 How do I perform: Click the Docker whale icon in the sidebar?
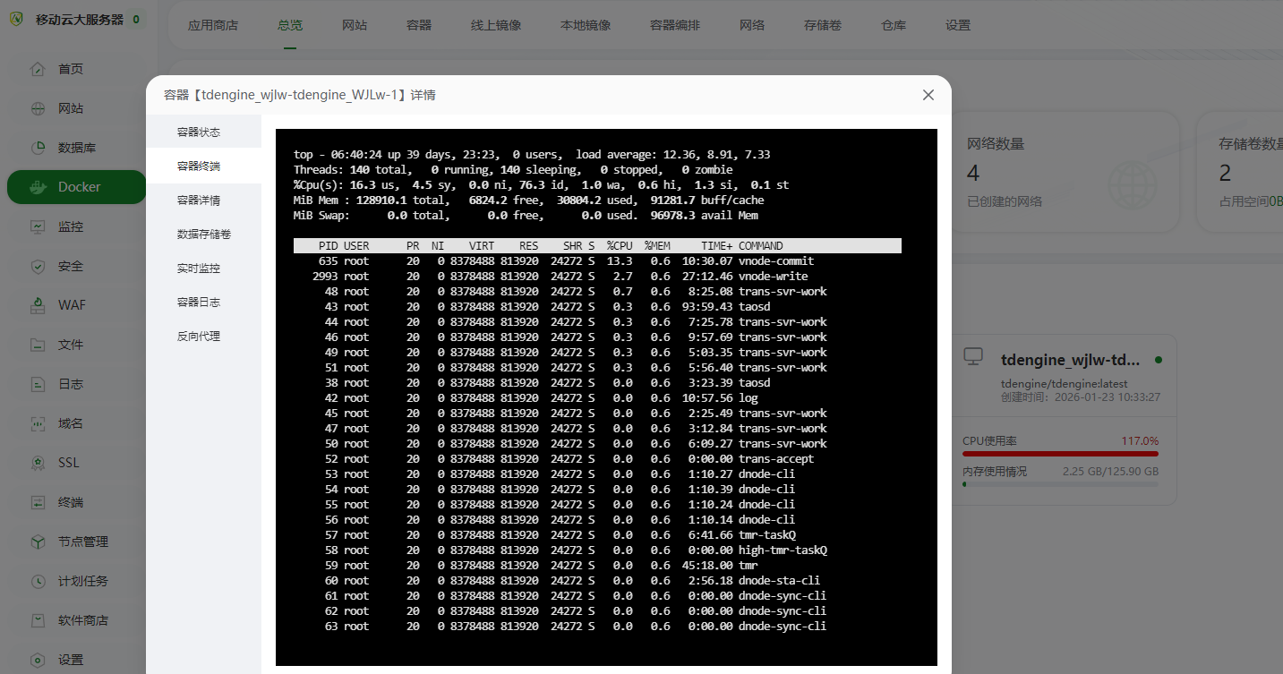tap(38, 187)
